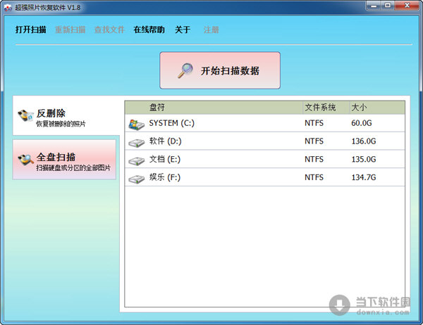Open the 关于 about menu
The height and width of the screenshot is (325, 423).
183,30
